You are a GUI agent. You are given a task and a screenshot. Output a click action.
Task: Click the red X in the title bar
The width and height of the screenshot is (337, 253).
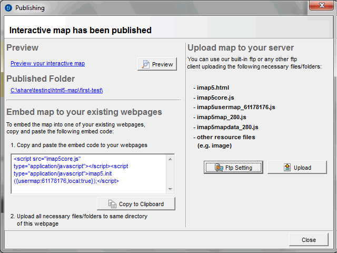[321, 5]
